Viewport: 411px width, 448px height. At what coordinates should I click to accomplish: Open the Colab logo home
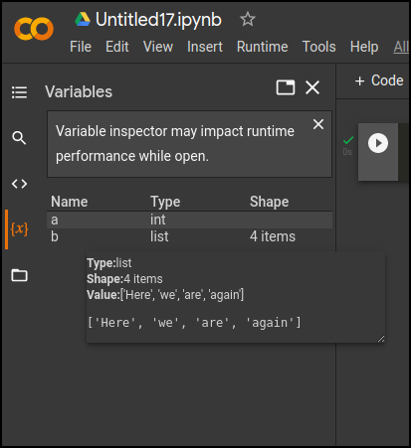[x=34, y=29]
